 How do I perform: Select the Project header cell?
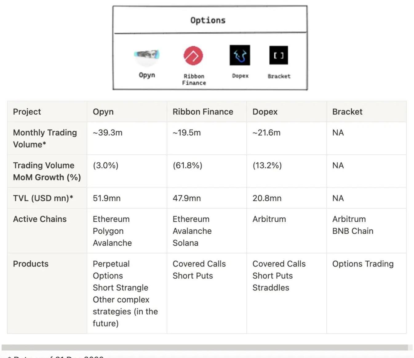(x=27, y=112)
